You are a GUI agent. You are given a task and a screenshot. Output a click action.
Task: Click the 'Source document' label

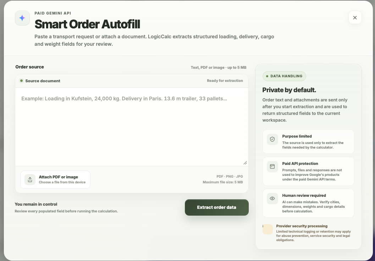point(43,81)
